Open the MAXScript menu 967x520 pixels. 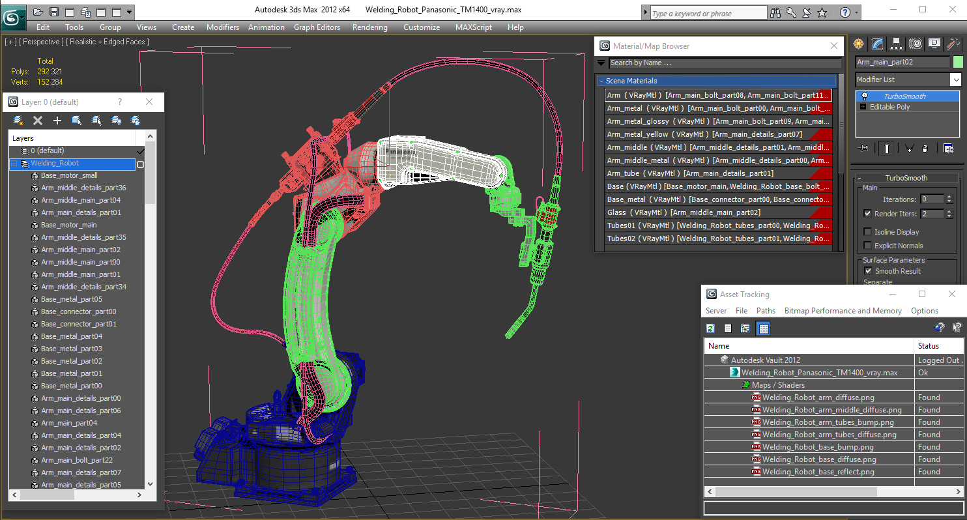pyautogui.click(x=473, y=27)
